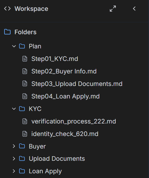Click the Folders root folder icon
The image size is (149, 178).
(8, 32)
